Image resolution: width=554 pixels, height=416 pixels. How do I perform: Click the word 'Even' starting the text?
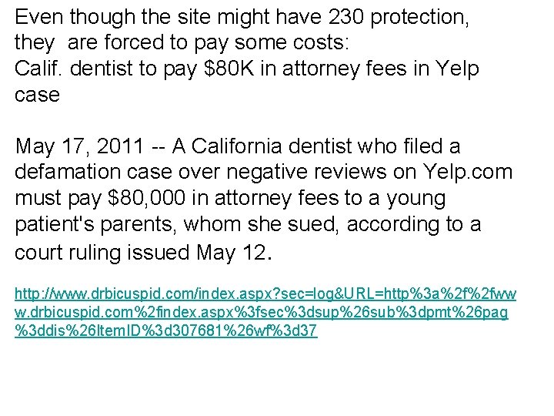pos(39,17)
